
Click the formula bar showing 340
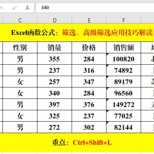click(x=95, y=8)
